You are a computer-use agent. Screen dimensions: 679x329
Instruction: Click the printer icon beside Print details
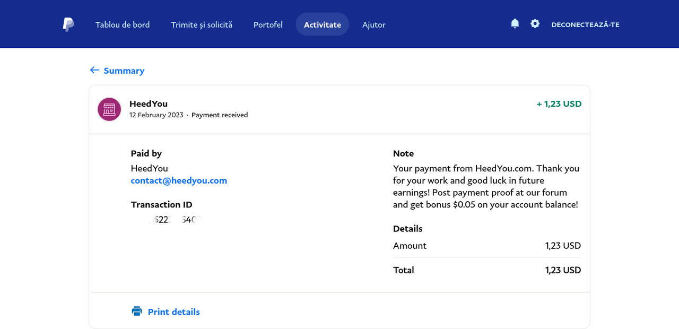(x=137, y=311)
